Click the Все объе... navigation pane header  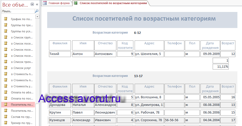15,5
